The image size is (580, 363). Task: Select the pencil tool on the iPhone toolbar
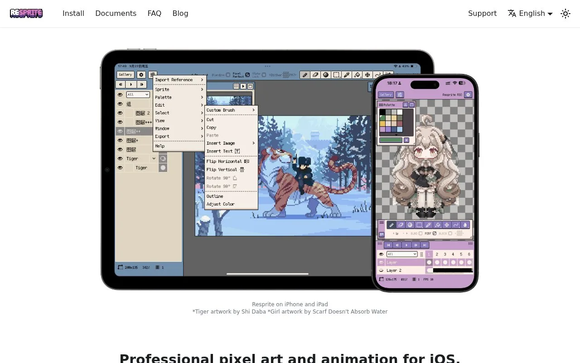392,225
